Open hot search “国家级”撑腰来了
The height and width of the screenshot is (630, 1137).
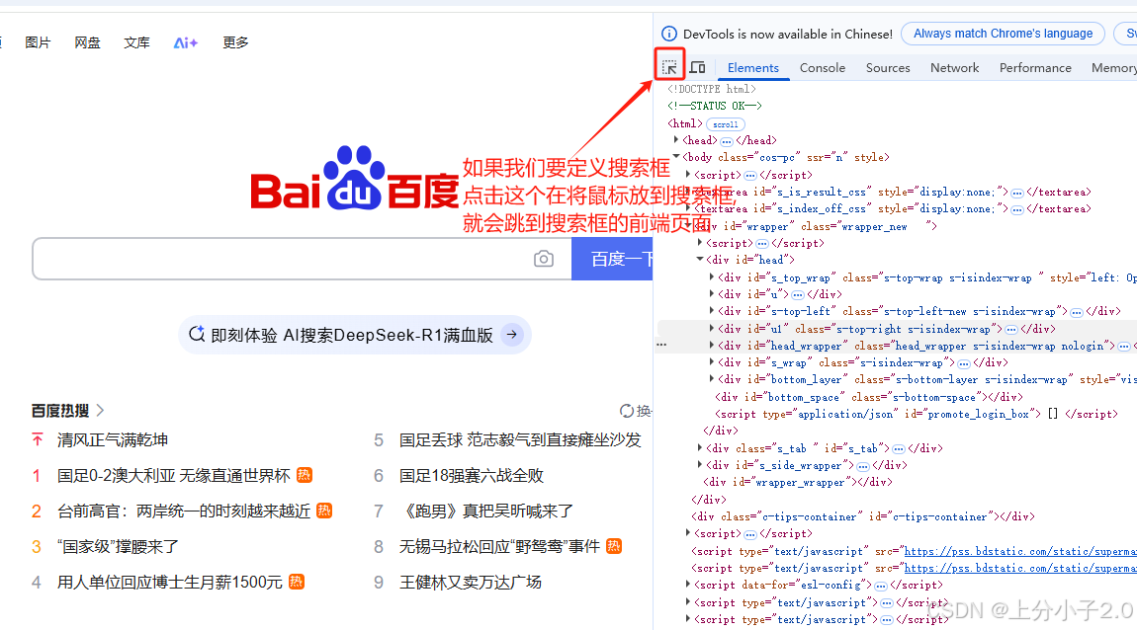pyautogui.click(x=118, y=547)
